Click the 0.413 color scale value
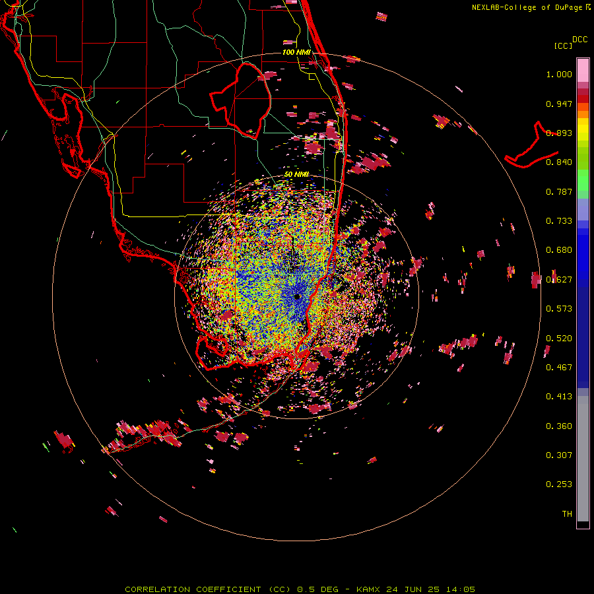The width and height of the screenshot is (594, 594). [559, 397]
